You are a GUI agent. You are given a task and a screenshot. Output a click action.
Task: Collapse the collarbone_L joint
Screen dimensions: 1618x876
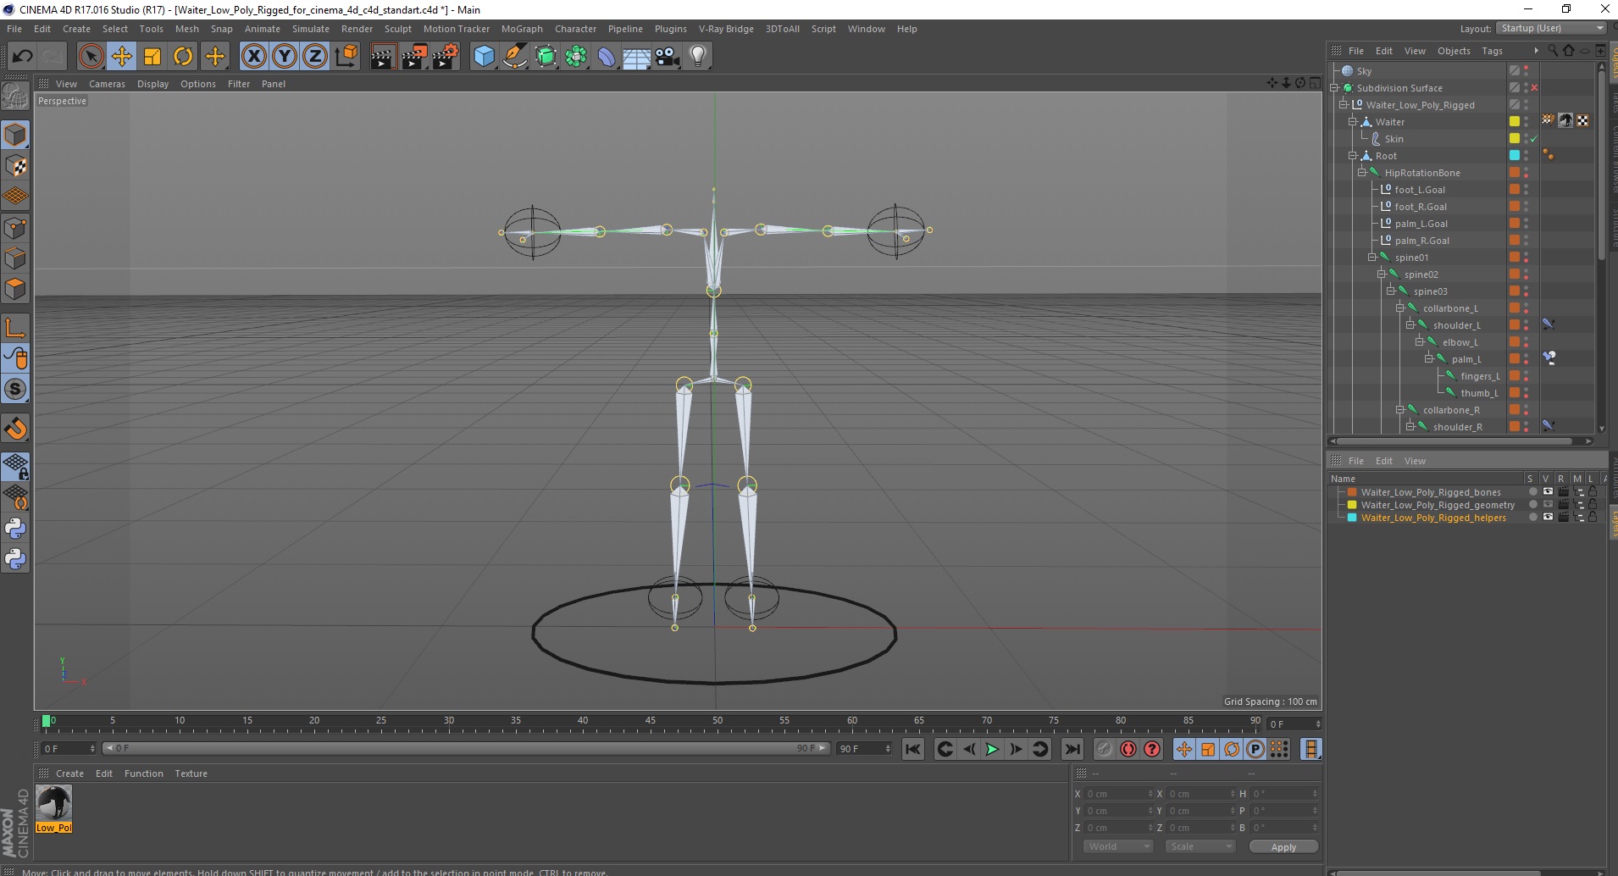pos(1400,308)
